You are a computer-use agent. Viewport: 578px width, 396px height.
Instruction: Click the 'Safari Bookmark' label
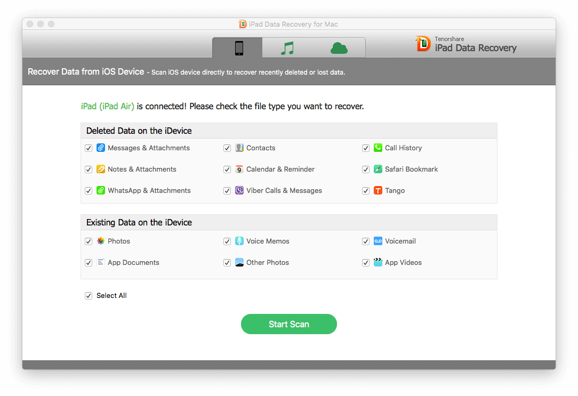412,169
